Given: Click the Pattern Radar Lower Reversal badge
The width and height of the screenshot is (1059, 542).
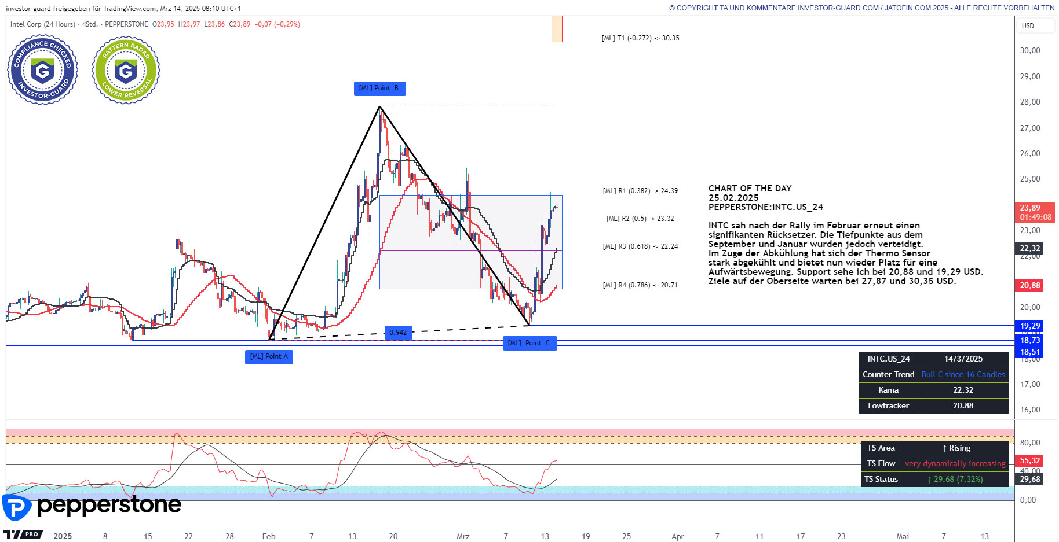Looking at the screenshot, I should [x=126, y=70].
